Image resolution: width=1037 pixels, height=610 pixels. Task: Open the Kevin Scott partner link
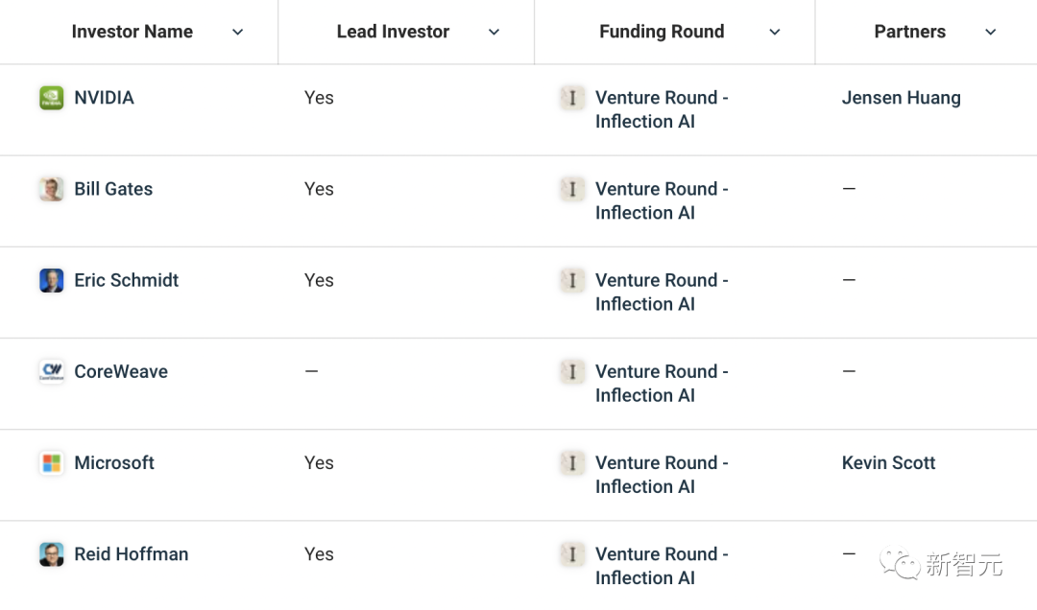pyautogui.click(x=888, y=463)
